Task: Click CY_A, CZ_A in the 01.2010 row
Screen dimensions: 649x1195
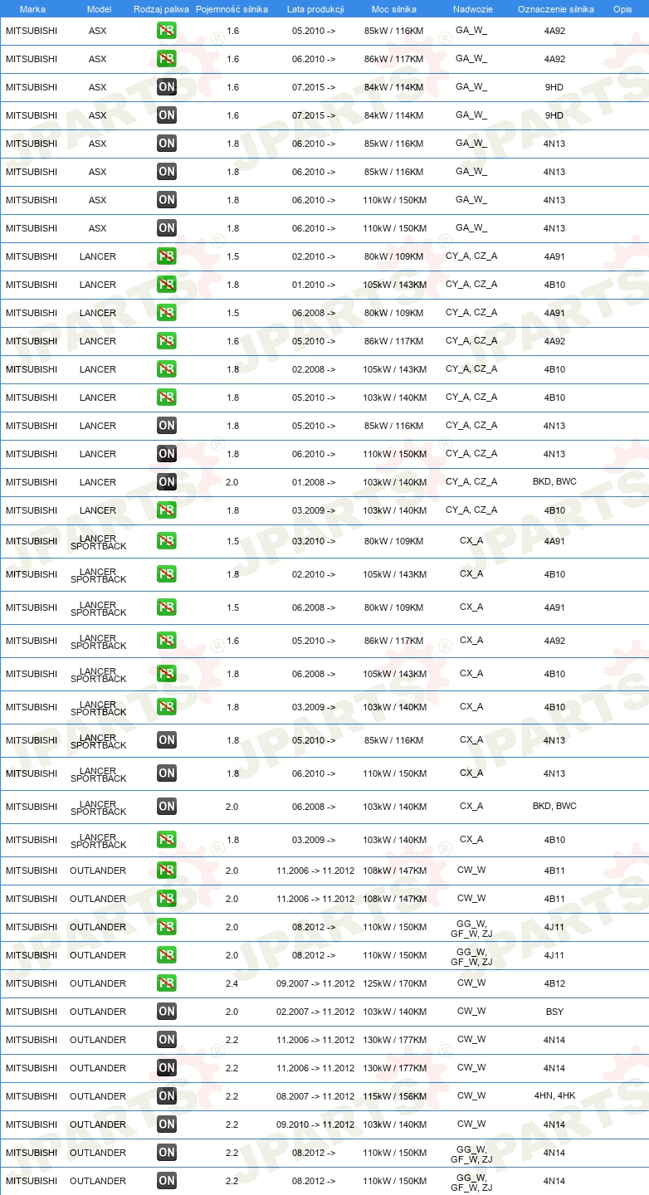Action: [471, 285]
